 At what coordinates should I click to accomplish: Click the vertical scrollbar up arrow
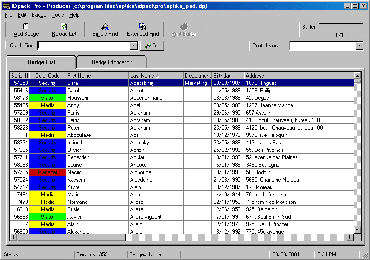357,76
